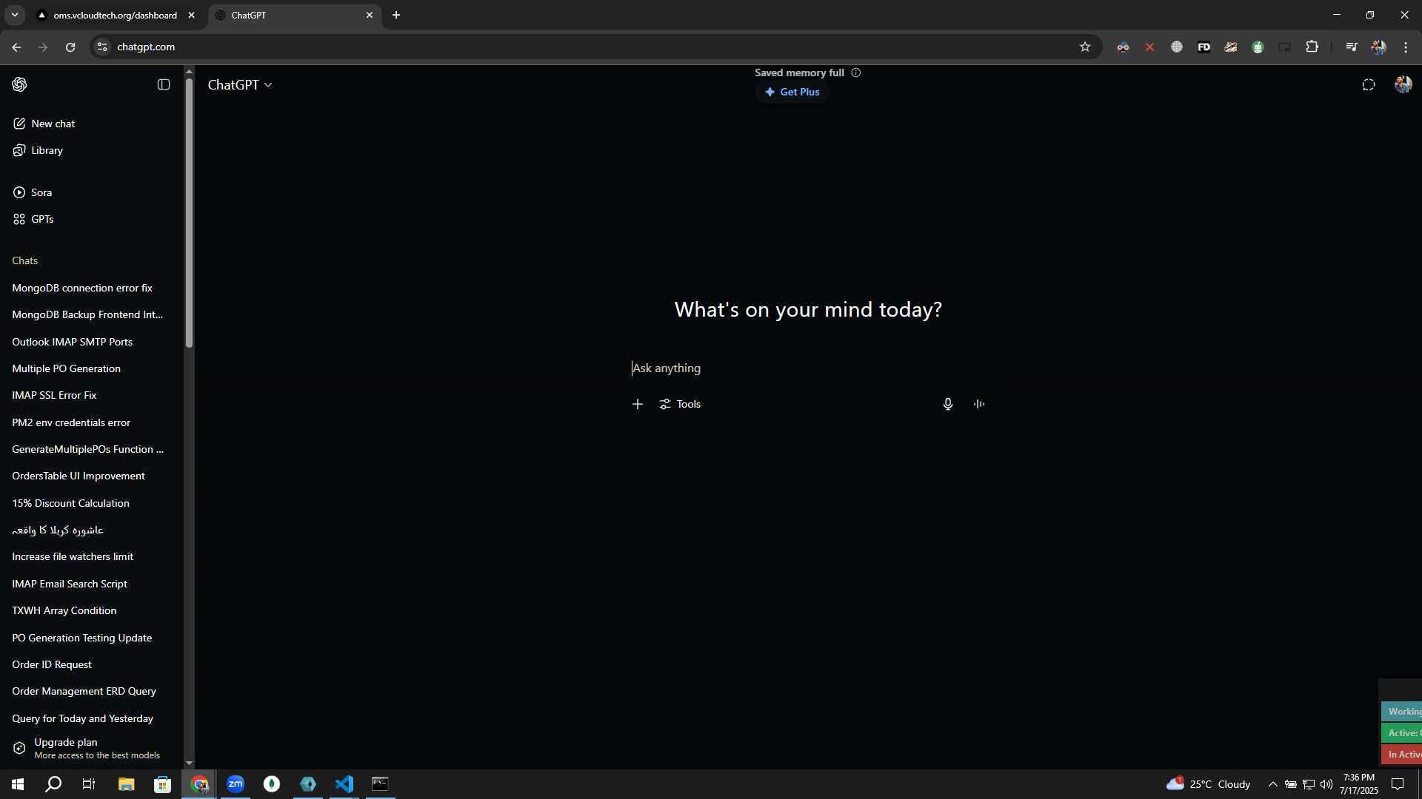Open Chrome three-dot menu
The width and height of the screenshot is (1422, 799).
click(x=1406, y=47)
